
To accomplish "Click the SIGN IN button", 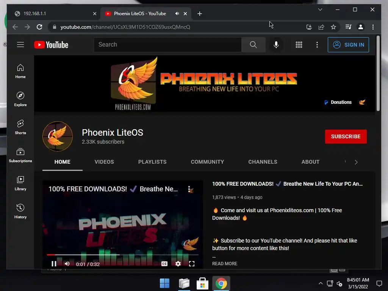I will (348, 45).
